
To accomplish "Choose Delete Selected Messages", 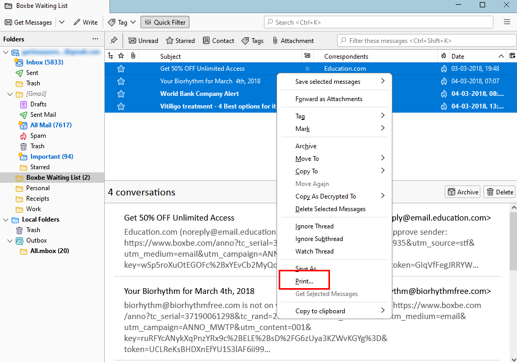I will click(334, 209).
